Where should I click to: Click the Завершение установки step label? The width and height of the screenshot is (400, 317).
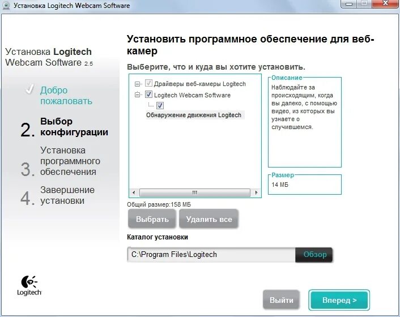coord(67,195)
